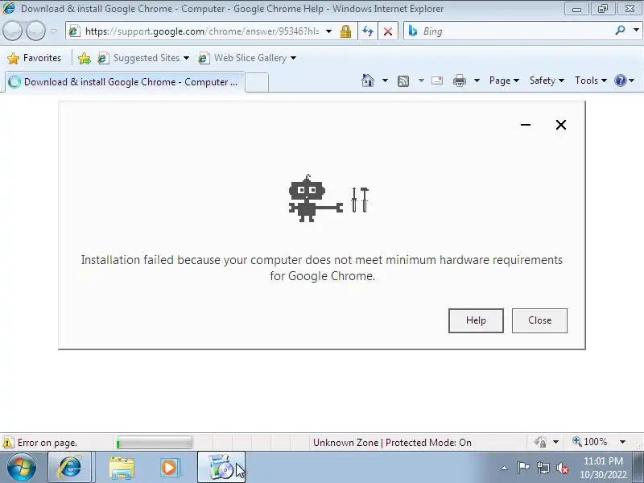
Task: Click the 'Error on page.' status text
Action: (x=47, y=443)
